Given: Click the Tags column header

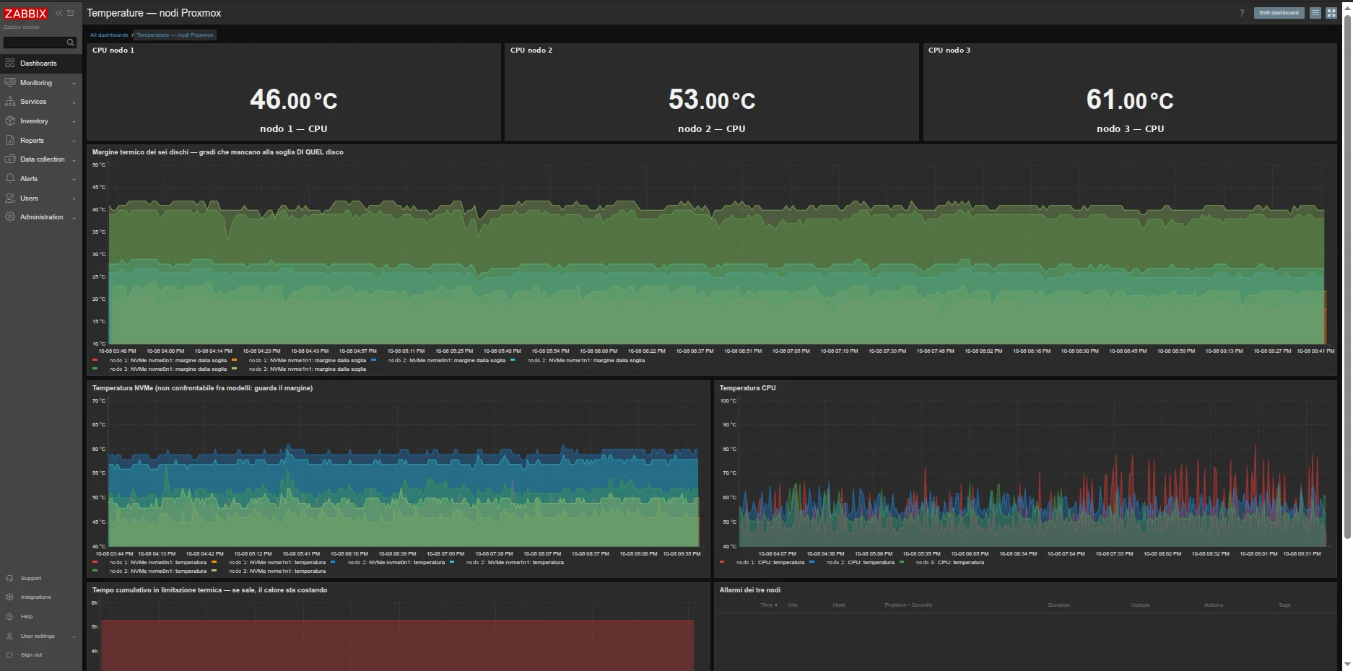Looking at the screenshot, I should tap(1284, 605).
